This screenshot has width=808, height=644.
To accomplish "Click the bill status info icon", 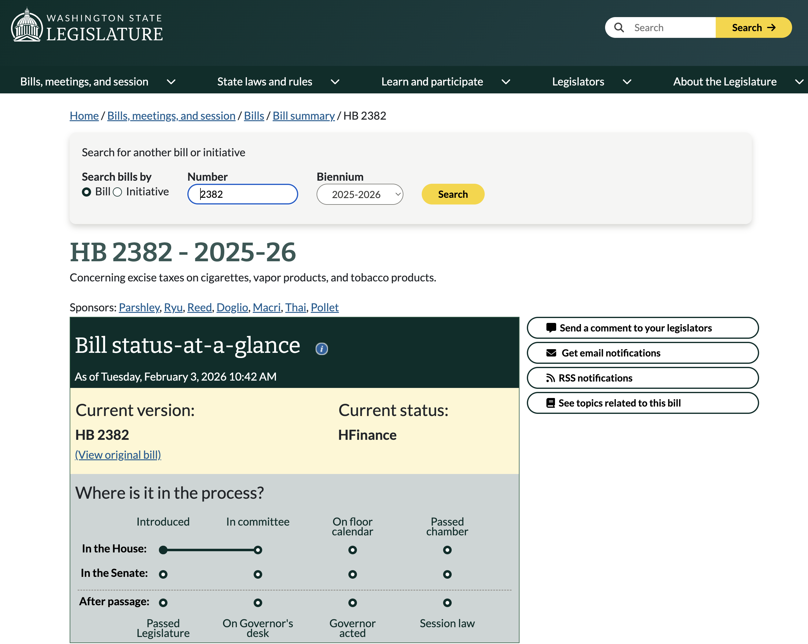I will [x=321, y=349].
